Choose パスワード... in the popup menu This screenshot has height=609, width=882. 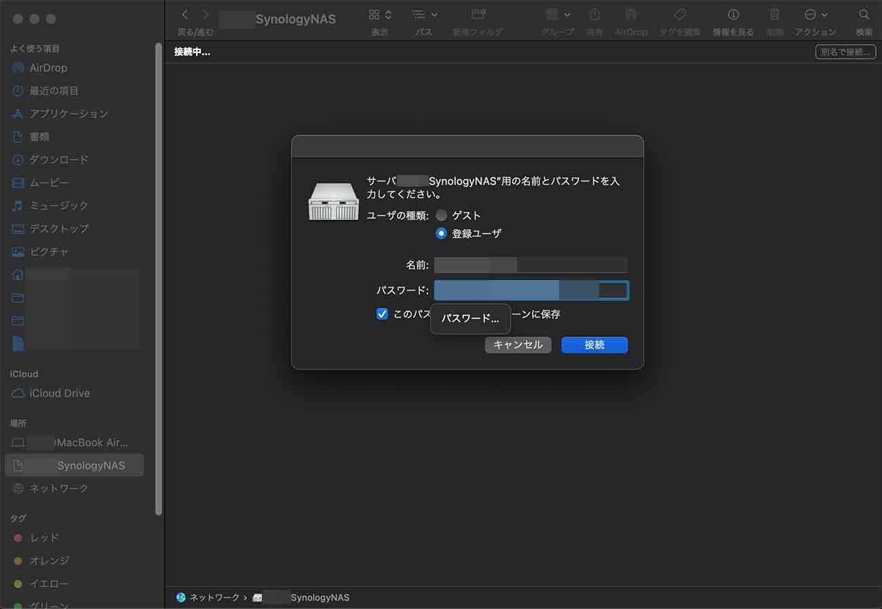pyautogui.click(x=470, y=319)
